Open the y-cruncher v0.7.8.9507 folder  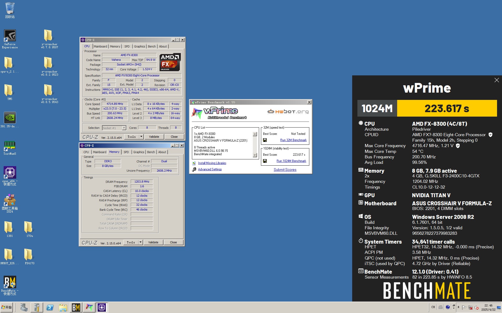49,39
